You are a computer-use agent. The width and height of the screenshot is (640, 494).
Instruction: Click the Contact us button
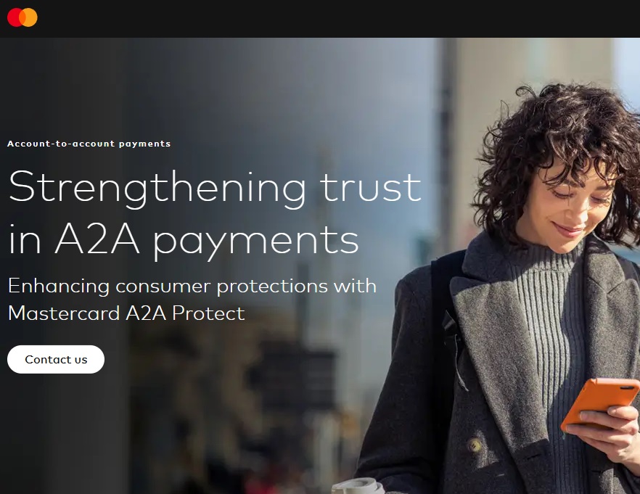click(56, 359)
